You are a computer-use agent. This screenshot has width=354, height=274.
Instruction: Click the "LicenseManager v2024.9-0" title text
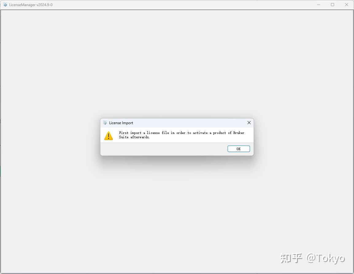pos(31,5)
